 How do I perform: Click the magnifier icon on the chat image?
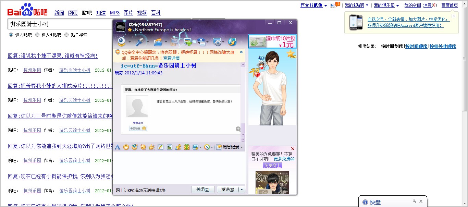coord(238,129)
